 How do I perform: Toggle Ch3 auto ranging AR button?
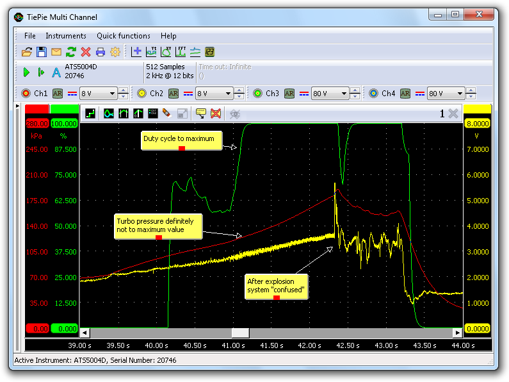pos(289,94)
